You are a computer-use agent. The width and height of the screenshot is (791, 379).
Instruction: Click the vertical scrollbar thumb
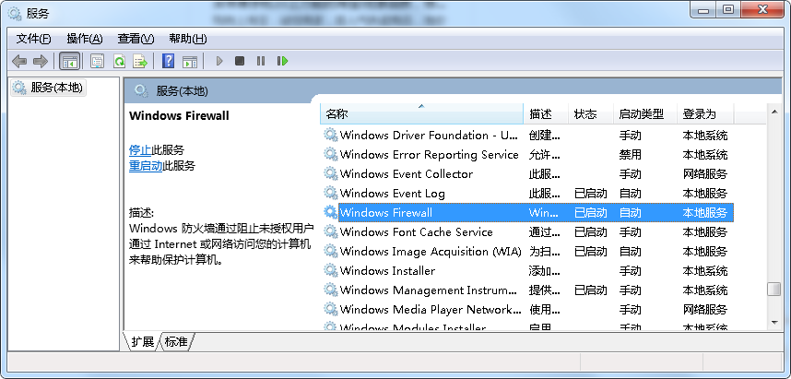(773, 289)
